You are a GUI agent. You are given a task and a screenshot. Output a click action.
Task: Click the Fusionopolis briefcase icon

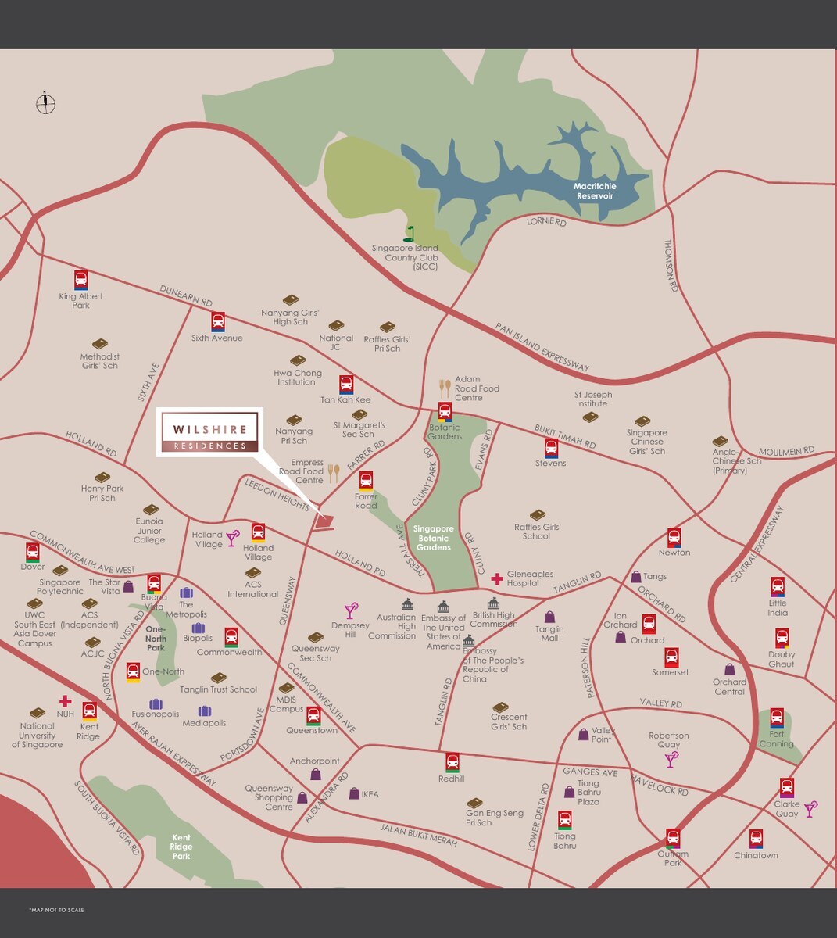pyautogui.click(x=156, y=704)
